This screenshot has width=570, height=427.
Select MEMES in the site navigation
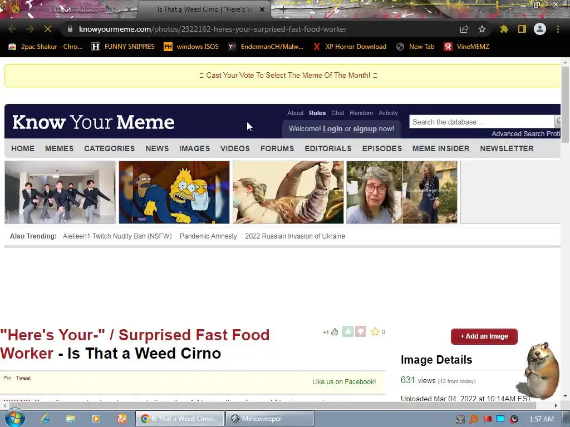(x=59, y=148)
